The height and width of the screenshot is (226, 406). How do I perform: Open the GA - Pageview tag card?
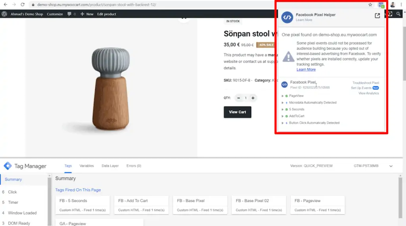(100, 223)
